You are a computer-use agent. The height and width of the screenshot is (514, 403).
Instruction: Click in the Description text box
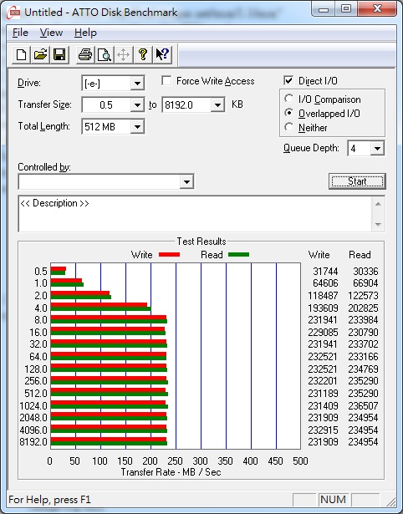[x=195, y=214]
